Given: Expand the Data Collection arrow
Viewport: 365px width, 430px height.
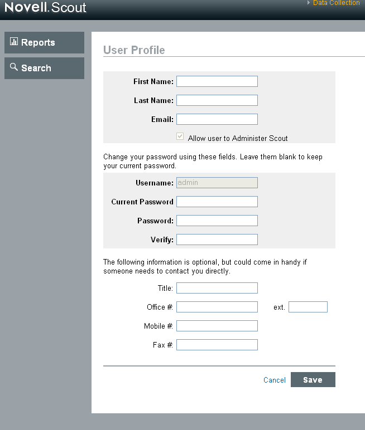Looking at the screenshot, I should [x=309, y=3].
